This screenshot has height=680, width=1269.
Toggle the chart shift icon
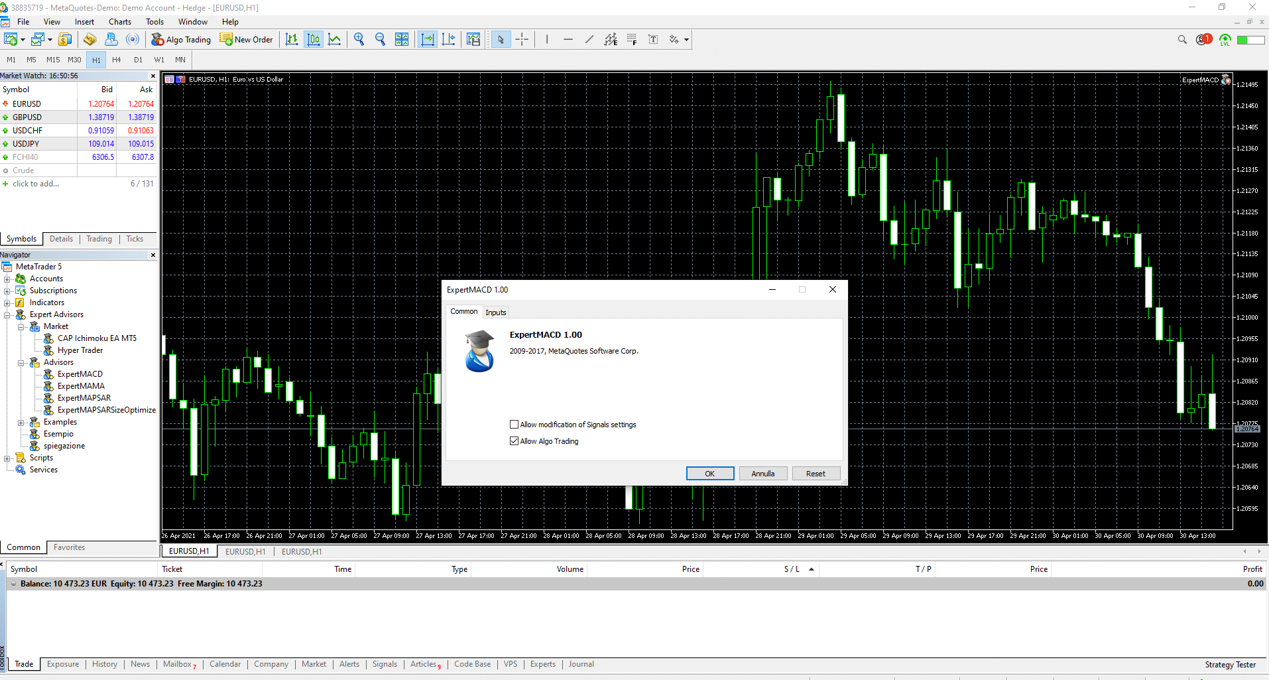[449, 40]
